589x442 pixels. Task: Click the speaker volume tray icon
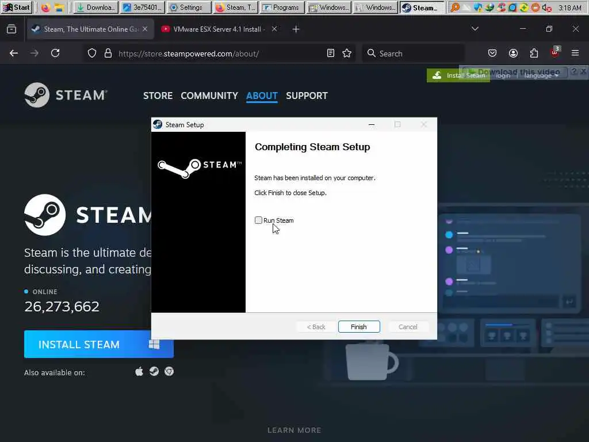point(547,7)
